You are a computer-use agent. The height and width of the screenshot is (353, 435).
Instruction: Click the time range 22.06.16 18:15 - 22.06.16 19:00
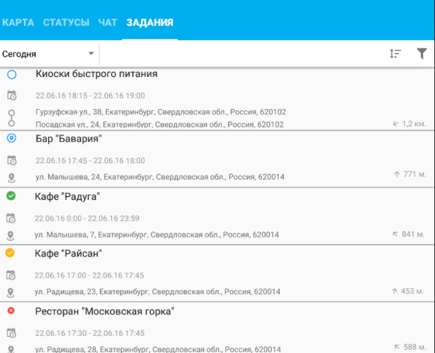(x=90, y=95)
